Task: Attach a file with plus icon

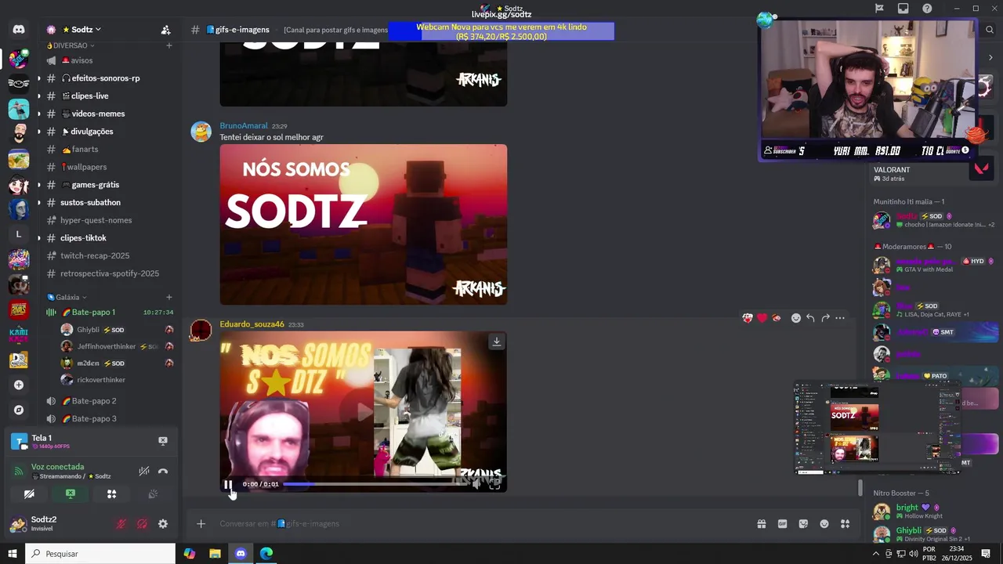Action: [201, 524]
